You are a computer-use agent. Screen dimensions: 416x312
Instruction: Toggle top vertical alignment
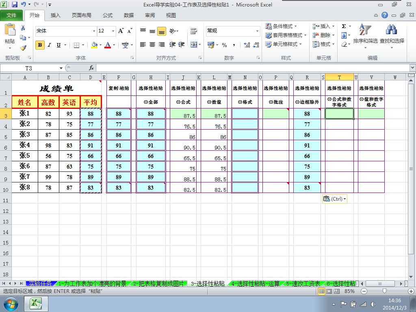[143, 31]
